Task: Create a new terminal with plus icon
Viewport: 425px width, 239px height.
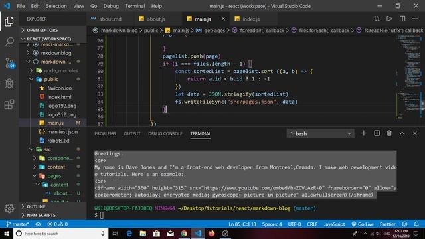Action: pyautogui.click(x=364, y=133)
